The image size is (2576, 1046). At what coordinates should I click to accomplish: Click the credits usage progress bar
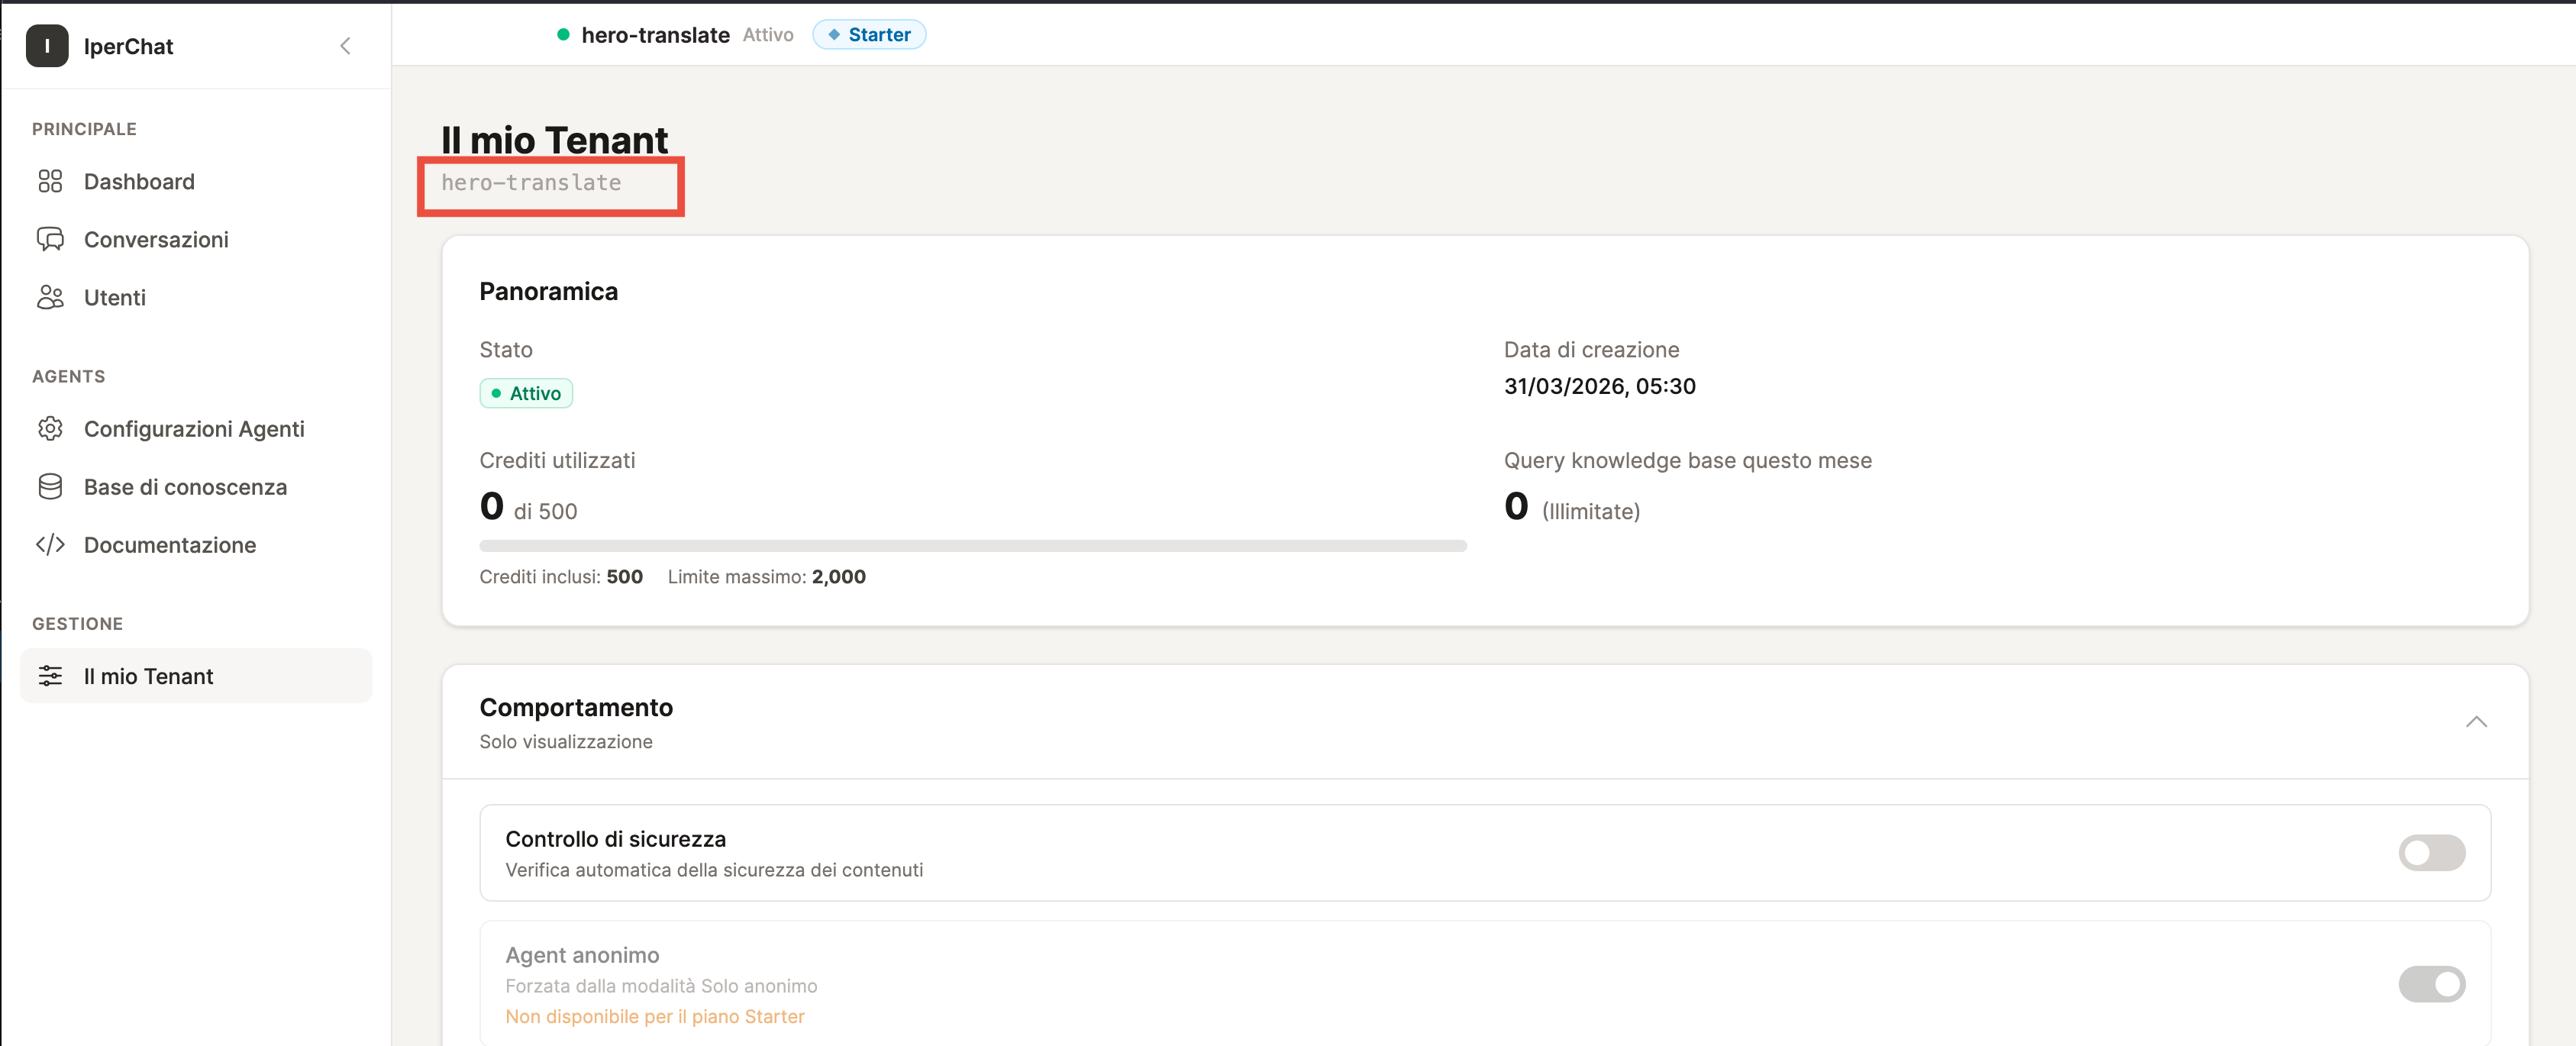972,545
